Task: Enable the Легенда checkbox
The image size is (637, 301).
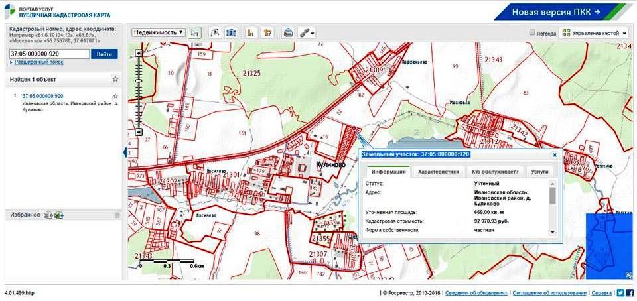Action: tap(532, 33)
